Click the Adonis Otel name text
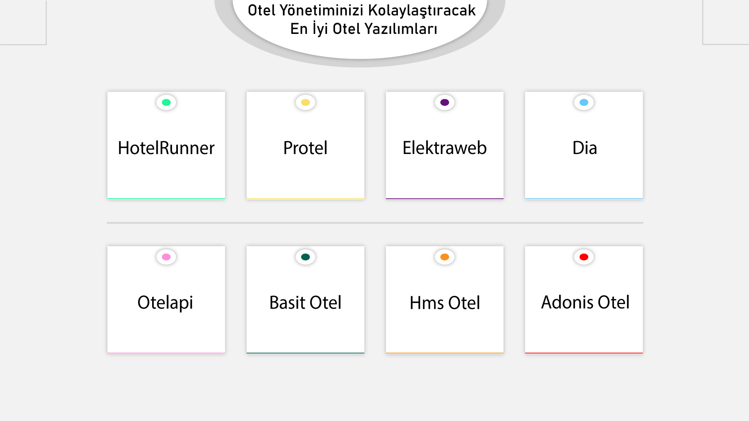 [585, 302]
